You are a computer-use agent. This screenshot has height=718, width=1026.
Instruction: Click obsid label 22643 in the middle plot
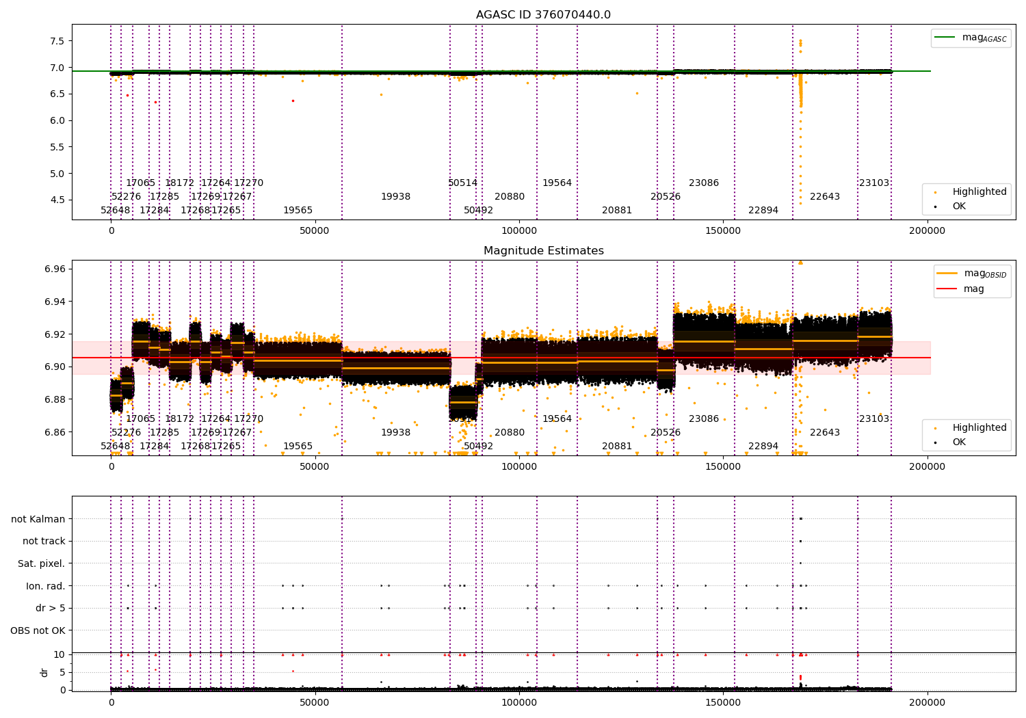(x=825, y=433)
